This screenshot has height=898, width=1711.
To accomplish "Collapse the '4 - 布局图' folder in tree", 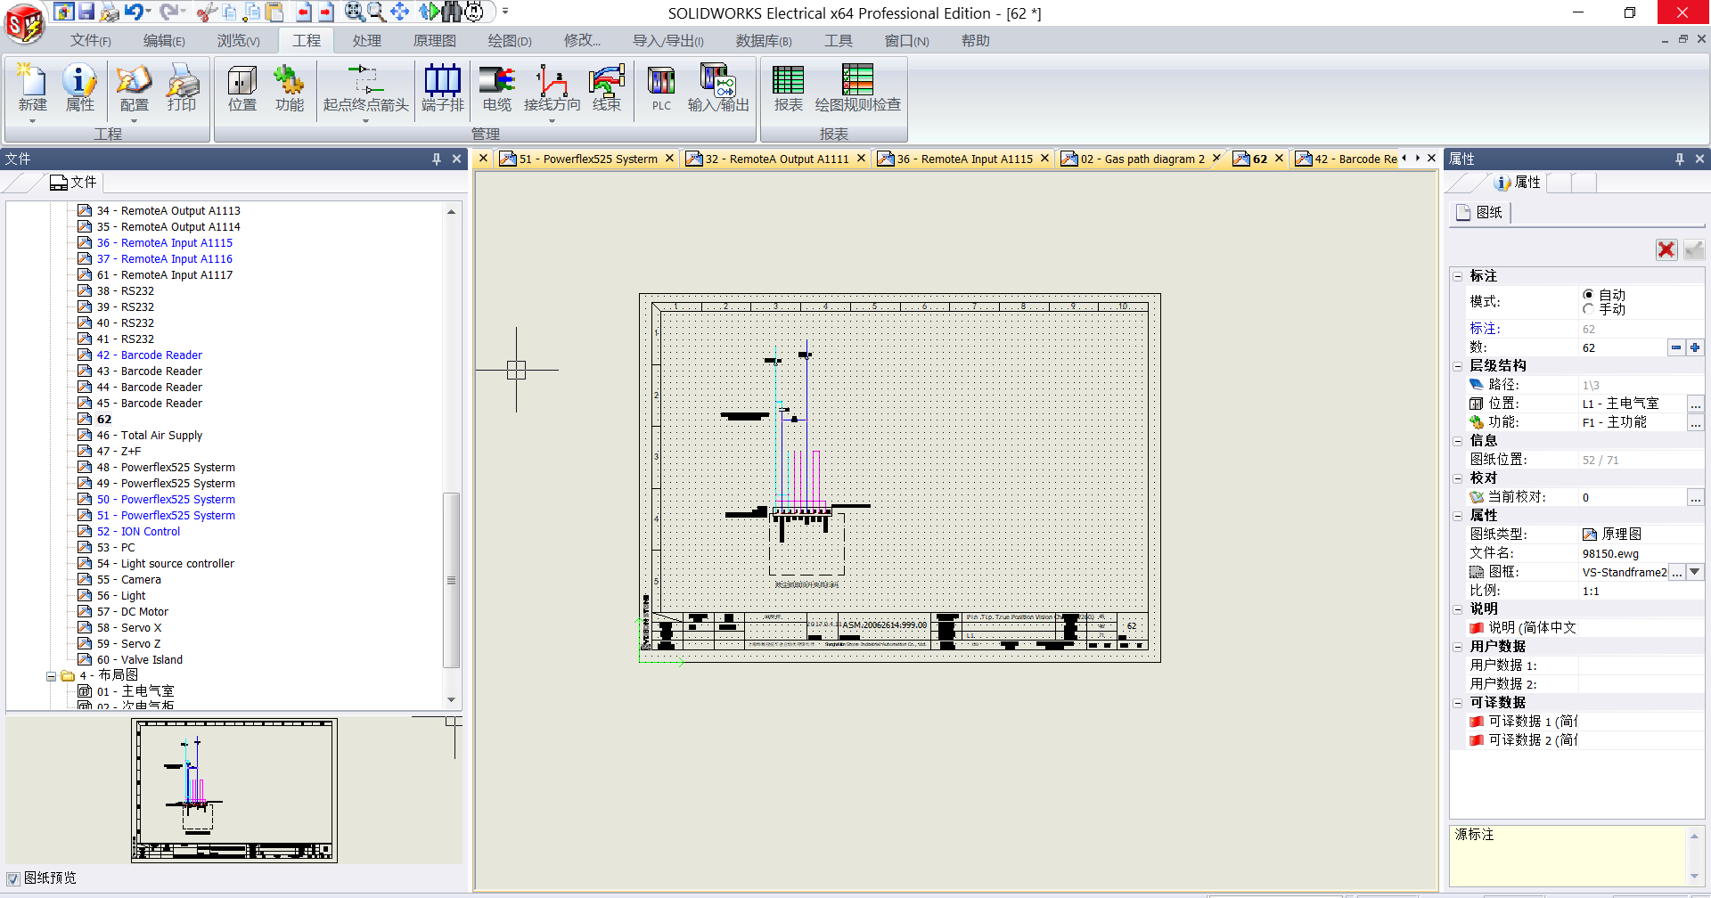I will [52, 676].
